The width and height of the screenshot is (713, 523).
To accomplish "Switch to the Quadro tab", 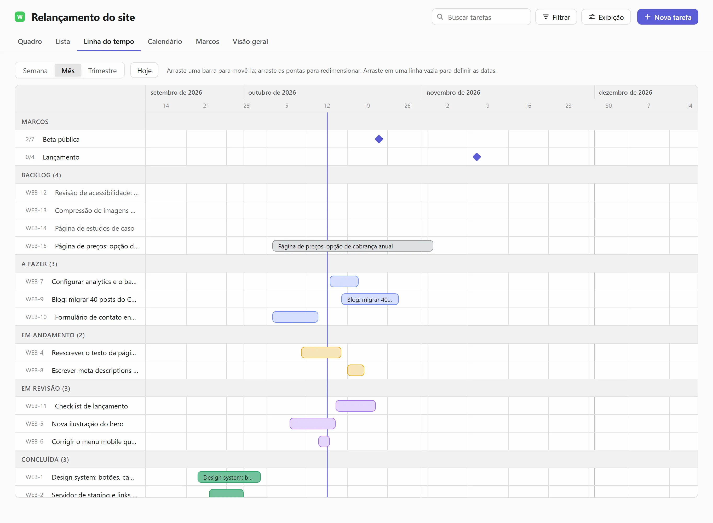I will 30,42.
